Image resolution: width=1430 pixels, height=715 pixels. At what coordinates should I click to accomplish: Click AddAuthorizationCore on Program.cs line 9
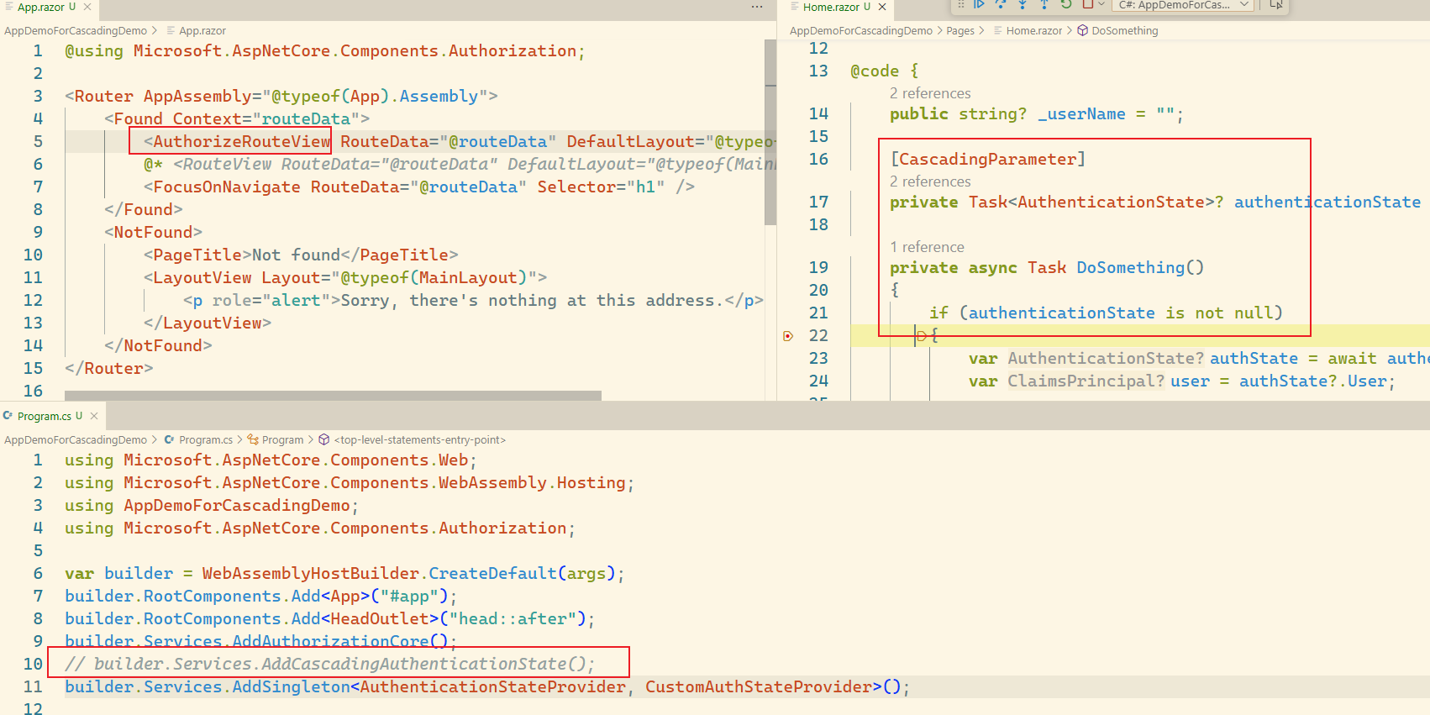pos(330,641)
